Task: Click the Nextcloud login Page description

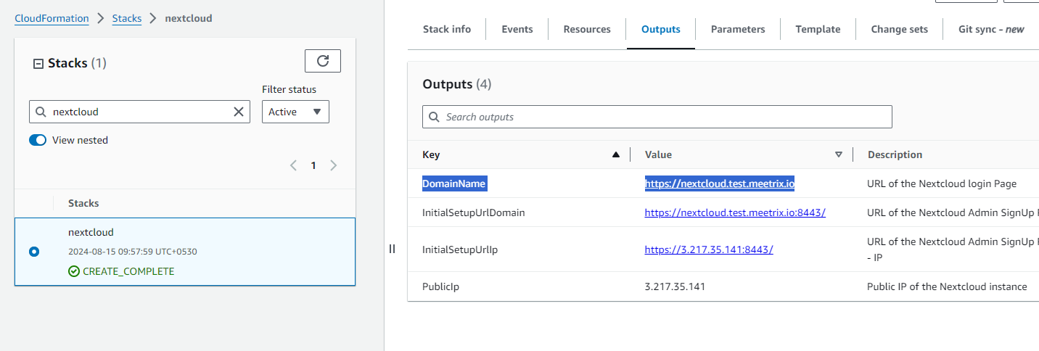Action: pyautogui.click(x=942, y=183)
